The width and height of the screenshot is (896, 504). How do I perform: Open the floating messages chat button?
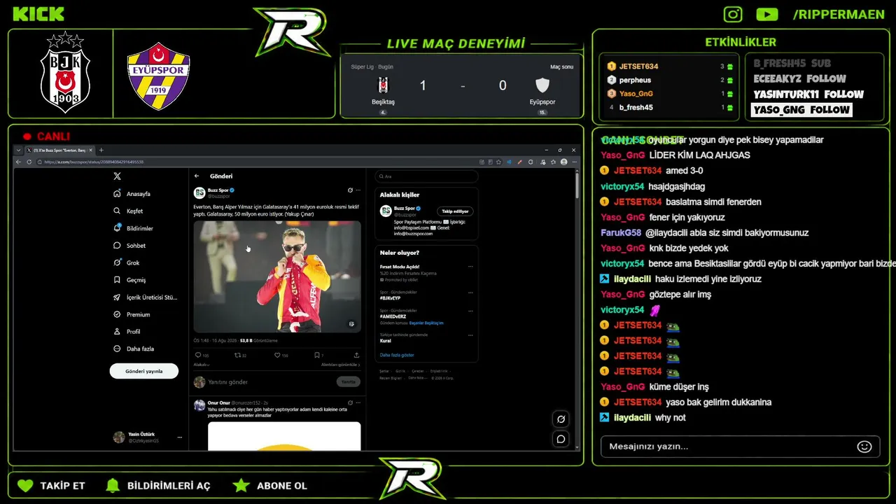coord(561,439)
